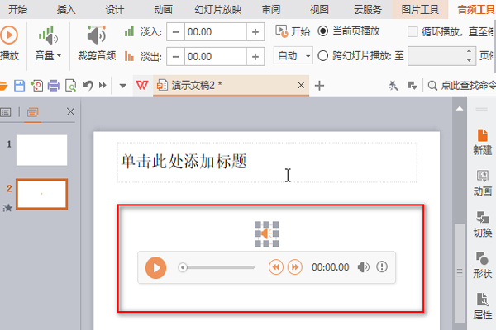Open the ribbon display options dropdown

[x=413, y=86]
